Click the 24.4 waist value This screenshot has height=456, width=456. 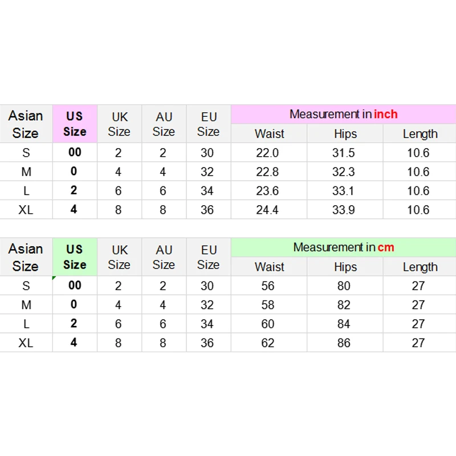tap(267, 210)
